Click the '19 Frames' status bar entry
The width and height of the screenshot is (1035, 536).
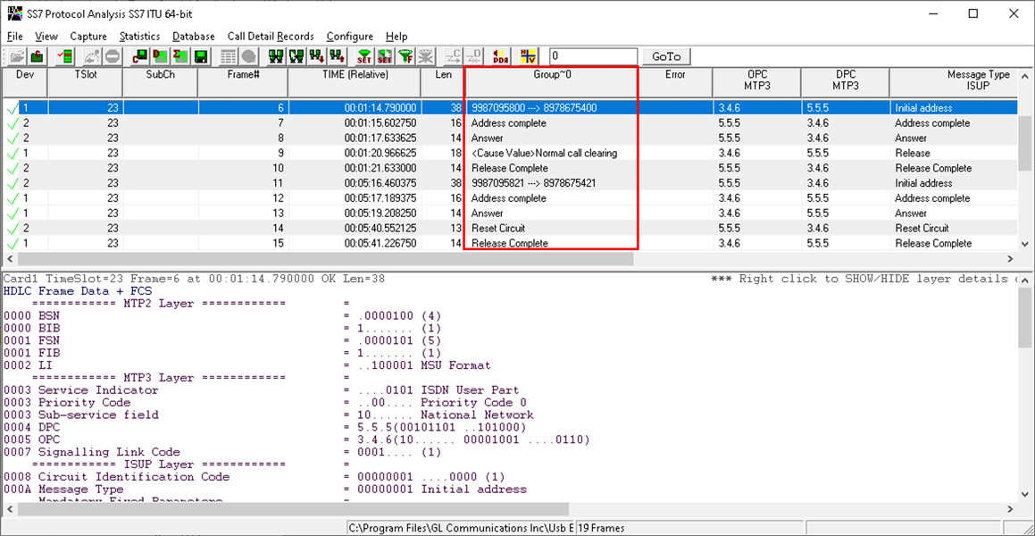[602, 528]
